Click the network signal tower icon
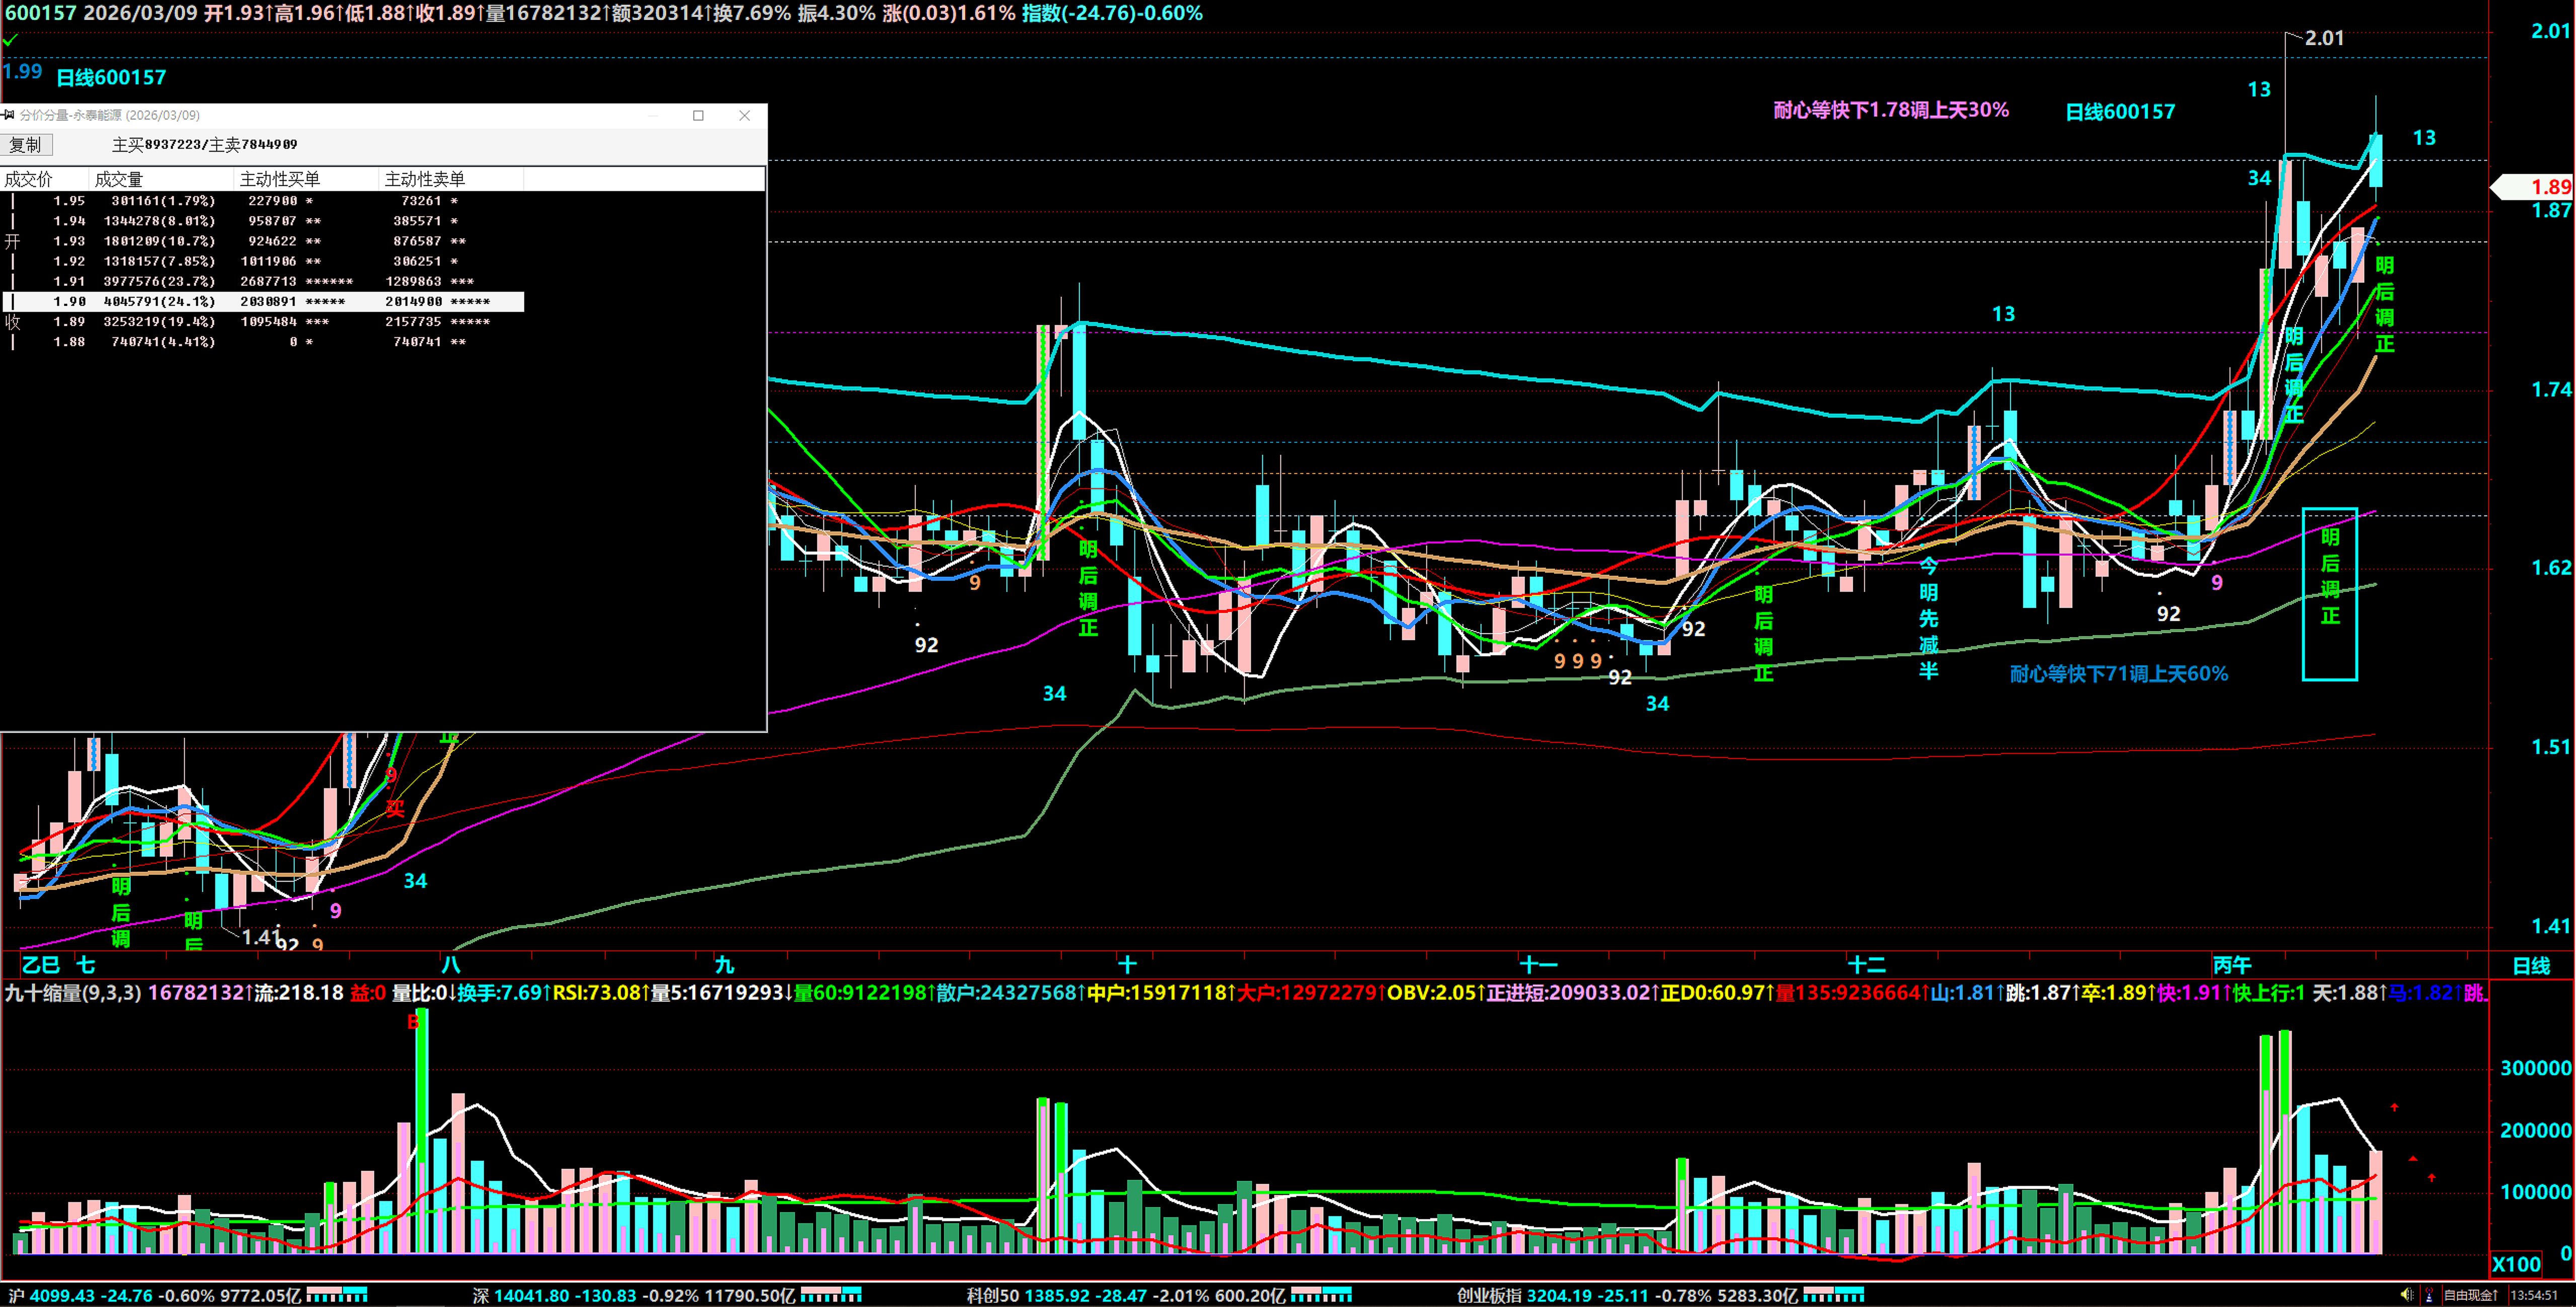The image size is (2576, 1307). (2429, 1295)
